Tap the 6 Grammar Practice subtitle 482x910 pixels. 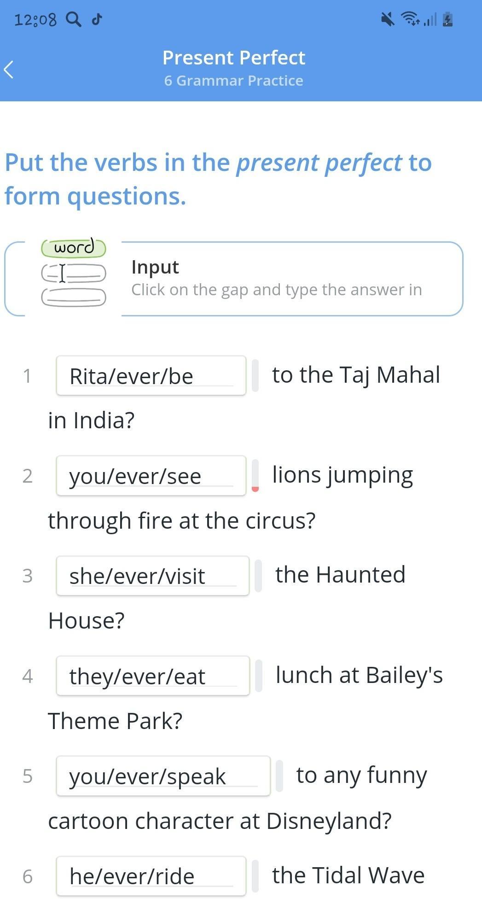(234, 81)
